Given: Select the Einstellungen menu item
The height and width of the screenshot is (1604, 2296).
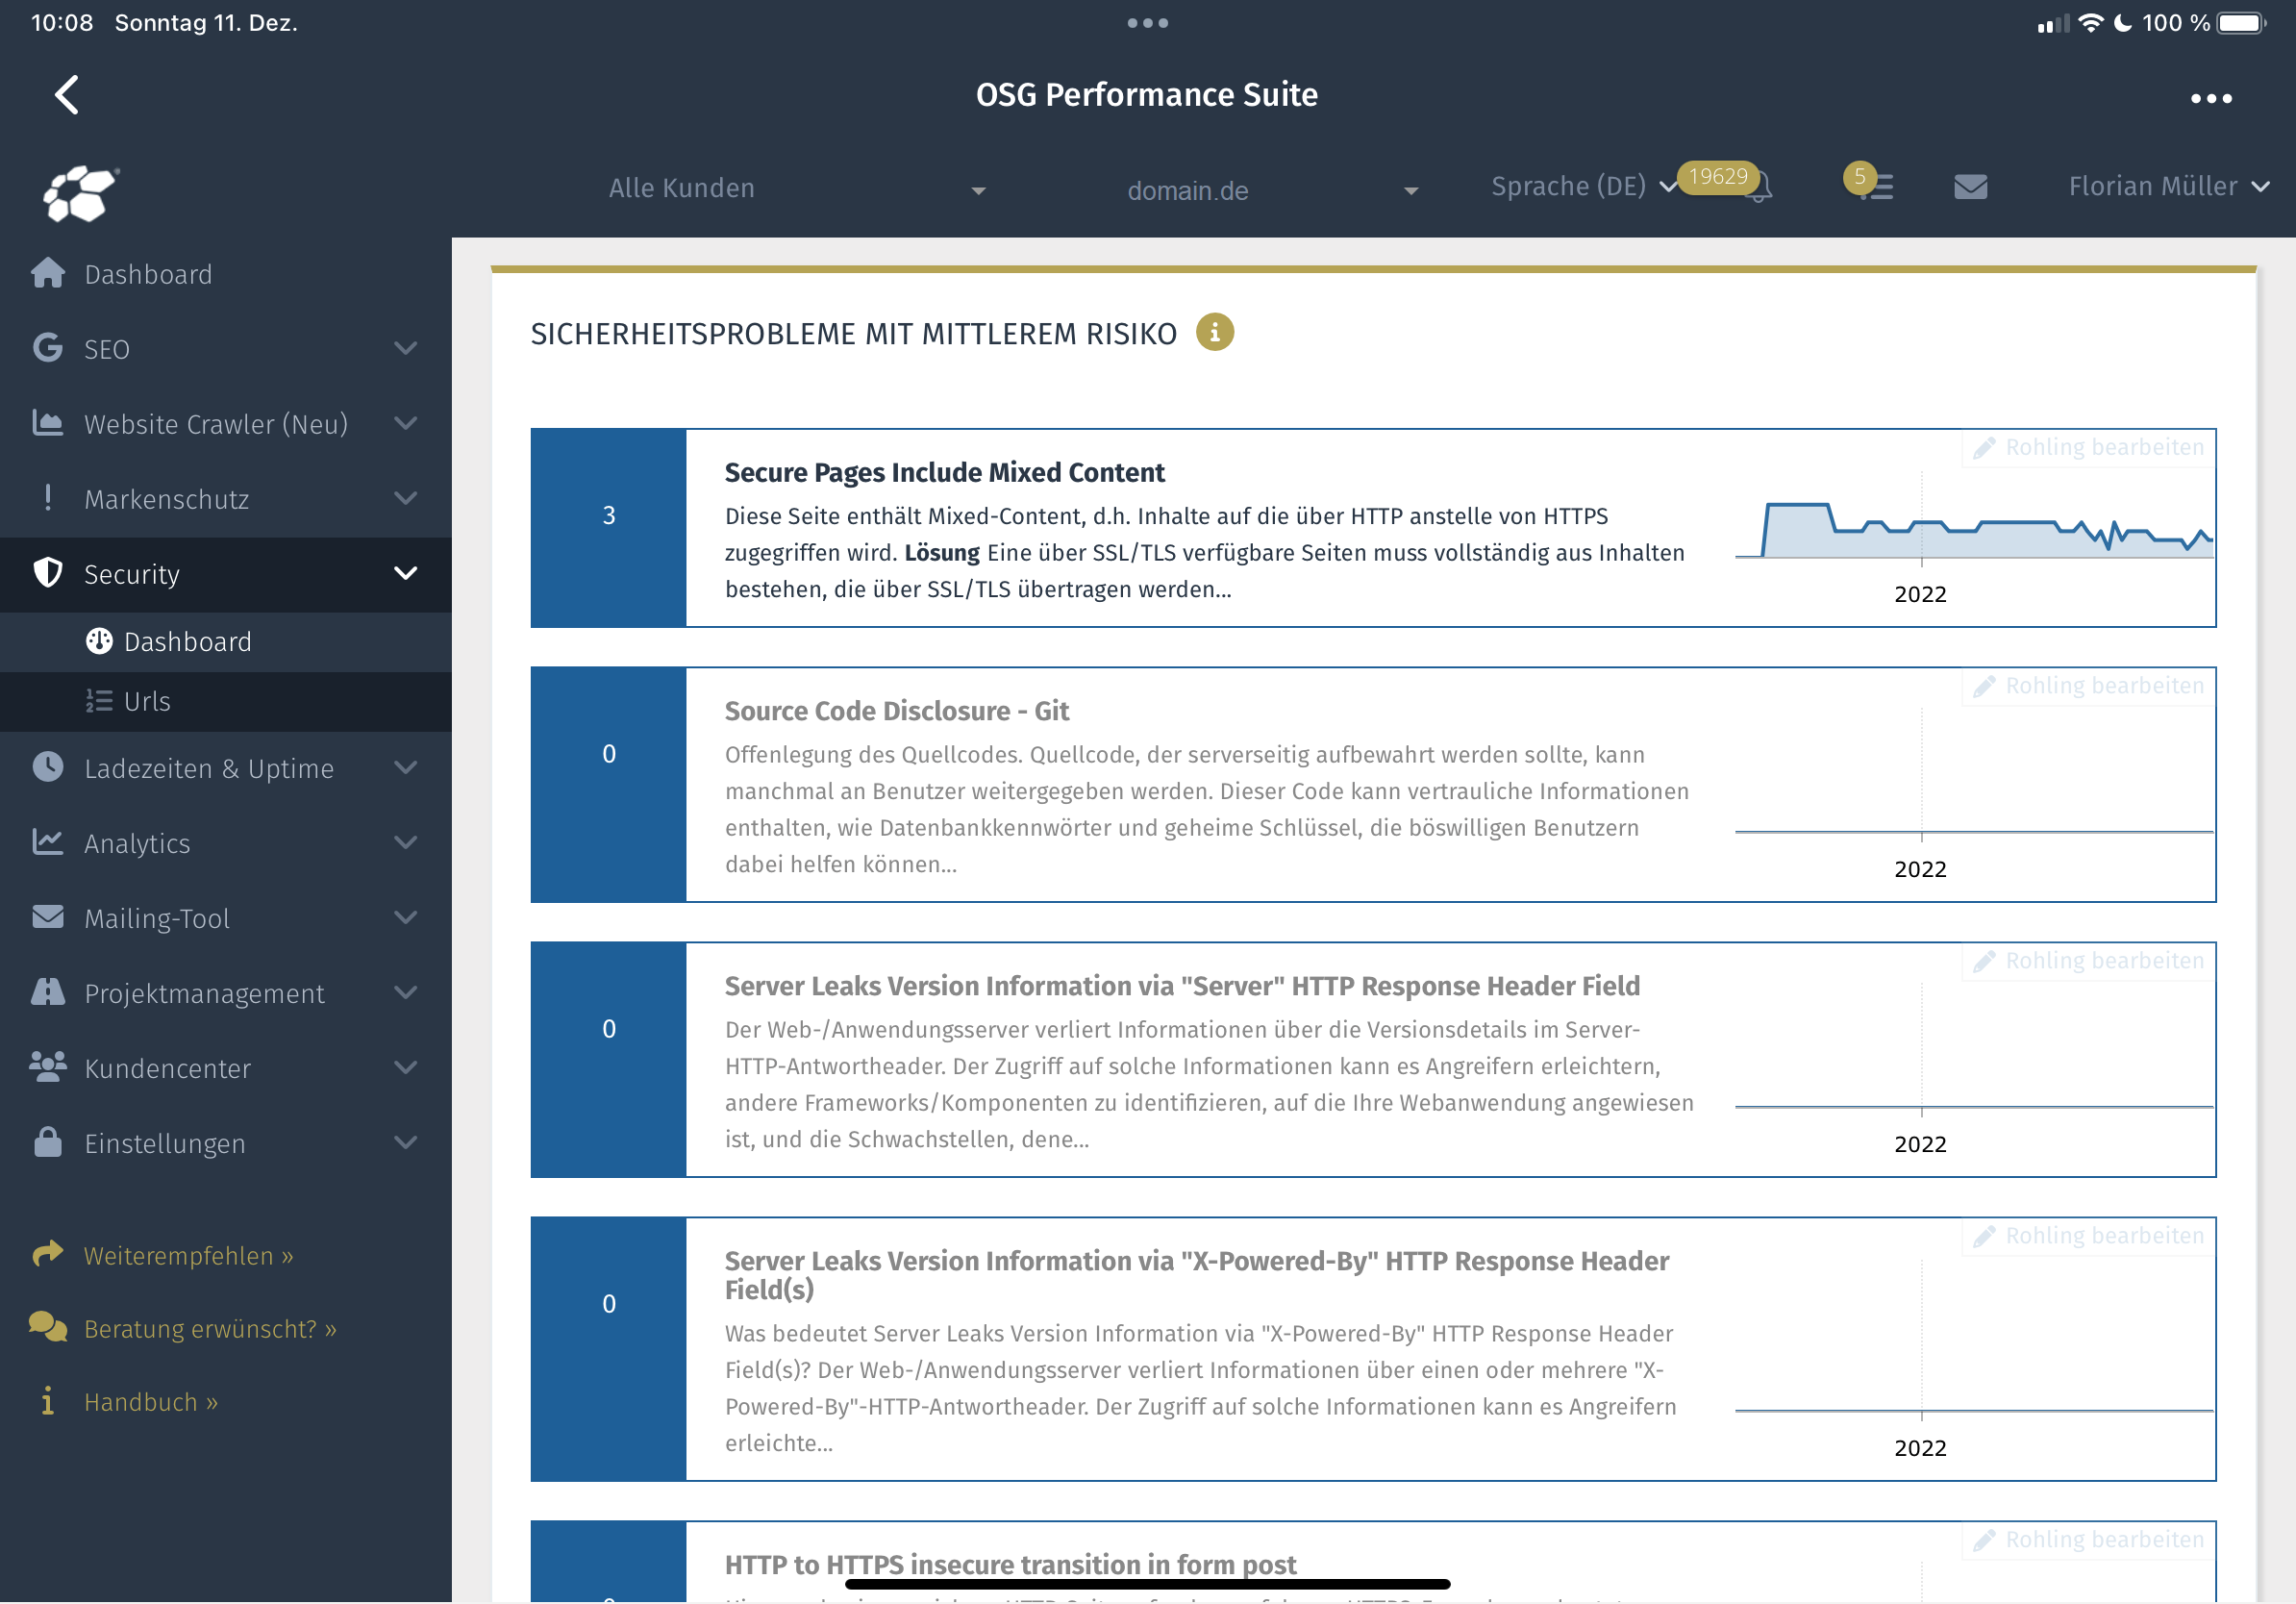Looking at the screenshot, I should [x=226, y=1143].
